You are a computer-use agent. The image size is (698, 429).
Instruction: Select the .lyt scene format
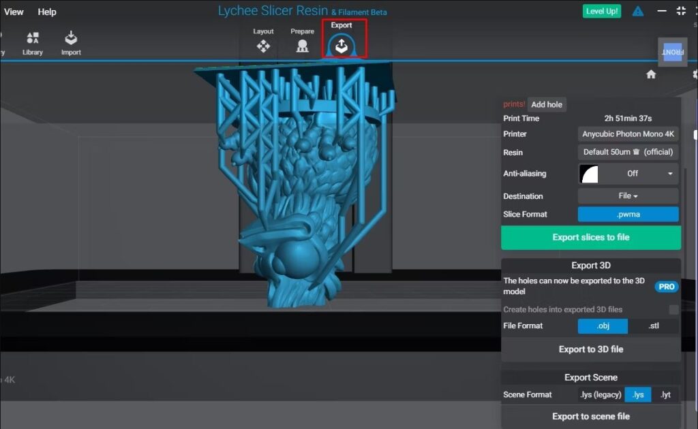pos(665,395)
